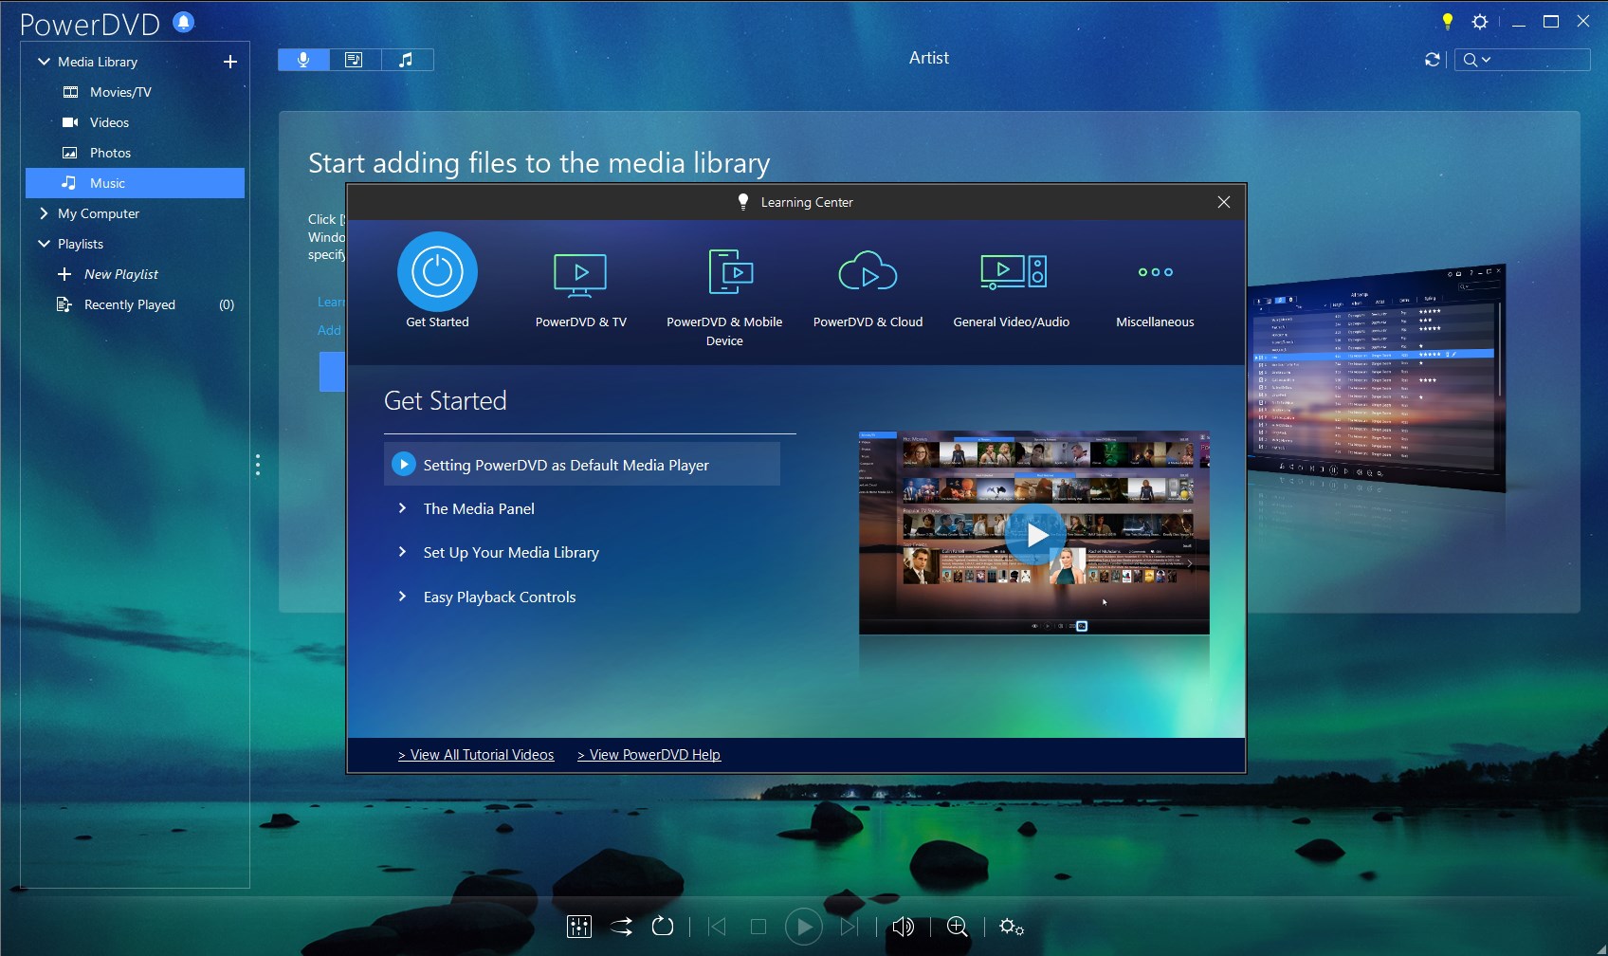Stop playback
The image size is (1608, 956).
758,927
